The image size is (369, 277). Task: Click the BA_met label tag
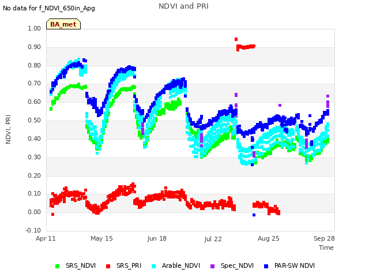tap(63, 24)
